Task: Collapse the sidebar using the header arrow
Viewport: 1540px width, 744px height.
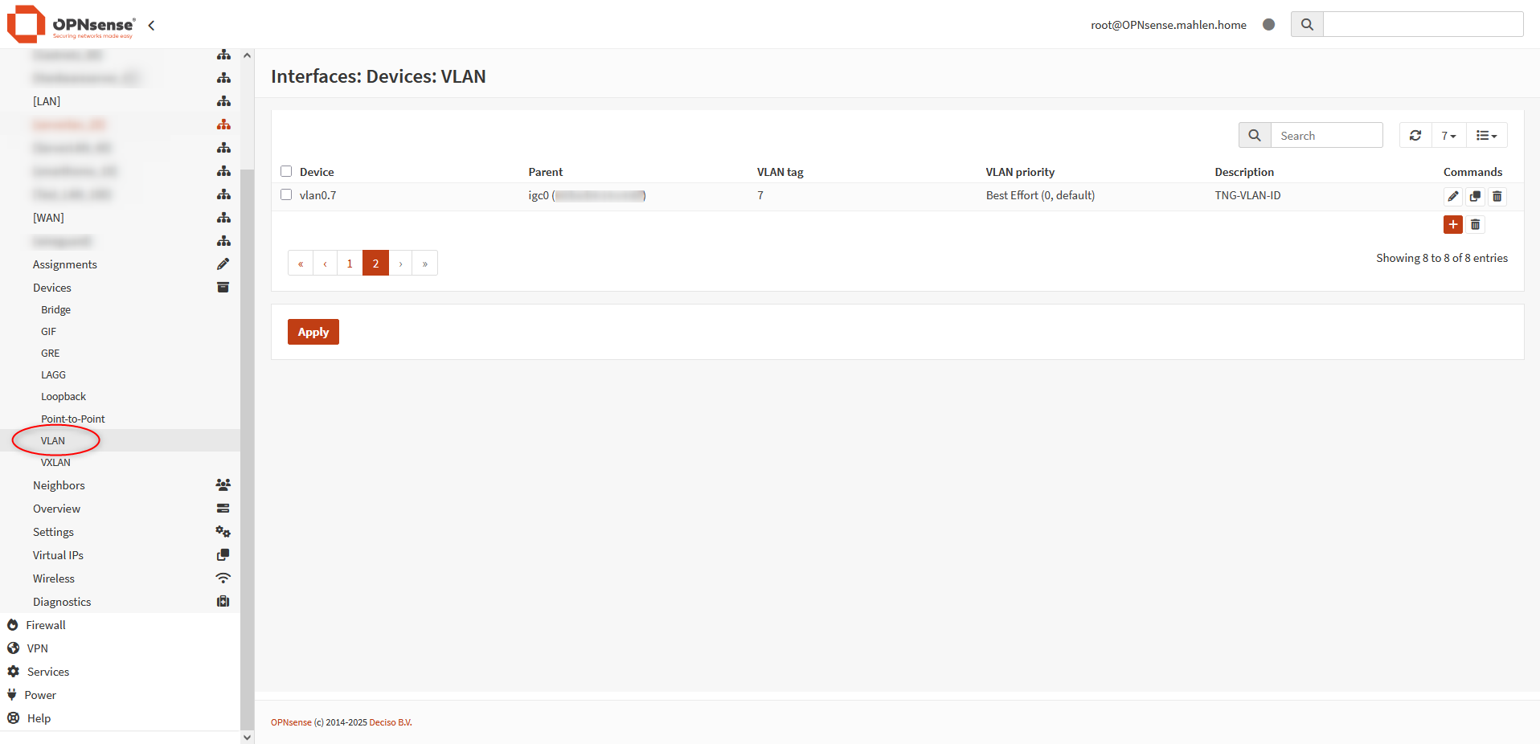Action: [151, 26]
